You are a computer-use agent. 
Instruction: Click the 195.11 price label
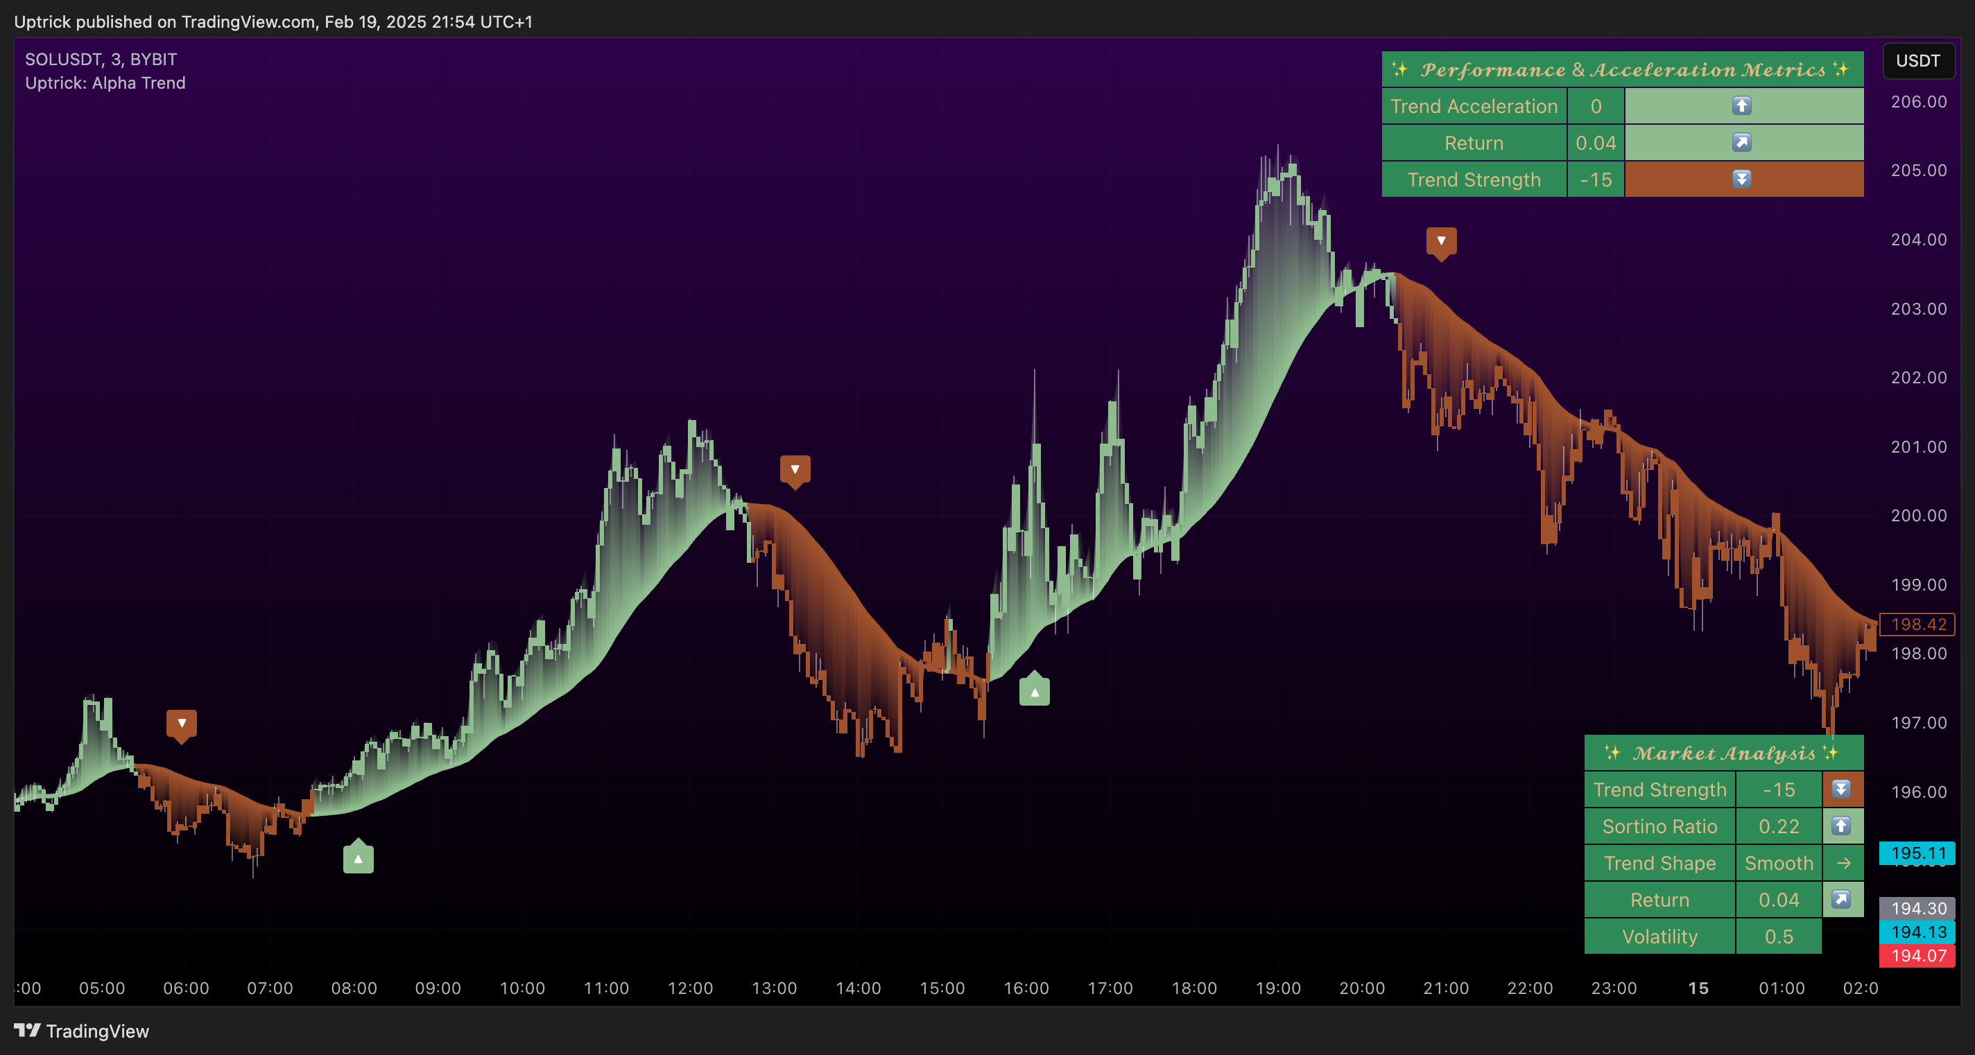pyautogui.click(x=1917, y=853)
